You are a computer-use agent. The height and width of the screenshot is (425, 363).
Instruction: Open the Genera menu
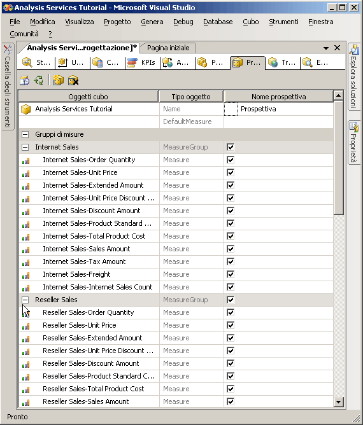(x=152, y=22)
